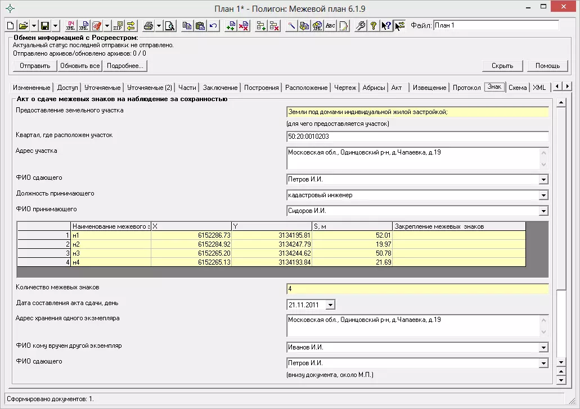The image size is (580, 409).
Task: Select X value '6152286.73' in row 1
Action: pyautogui.click(x=191, y=235)
